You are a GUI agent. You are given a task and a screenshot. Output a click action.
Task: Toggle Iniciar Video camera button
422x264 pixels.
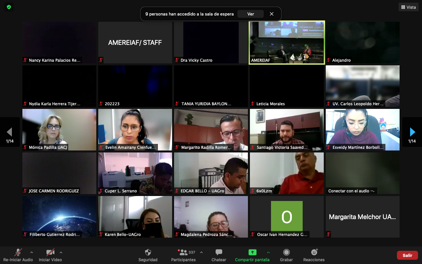(50, 255)
